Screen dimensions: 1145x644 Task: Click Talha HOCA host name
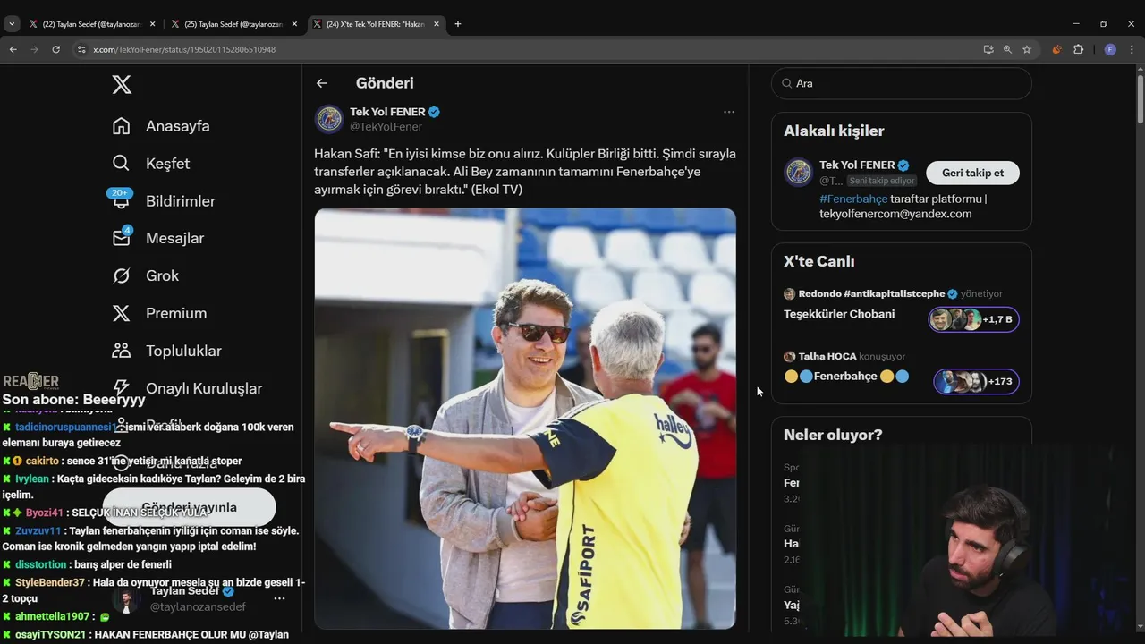point(827,356)
